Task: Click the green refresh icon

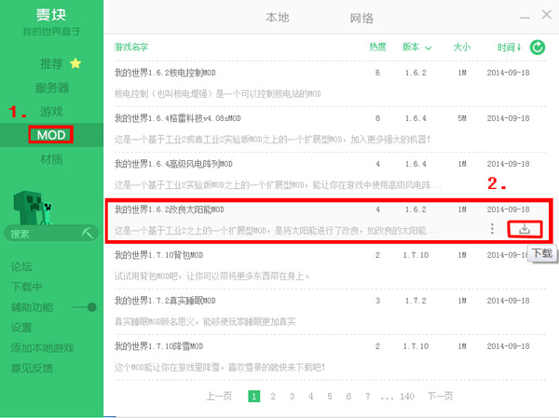Action: point(538,47)
